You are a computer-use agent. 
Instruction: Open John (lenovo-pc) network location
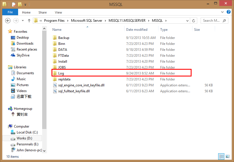pyautogui.click(x=29, y=150)
